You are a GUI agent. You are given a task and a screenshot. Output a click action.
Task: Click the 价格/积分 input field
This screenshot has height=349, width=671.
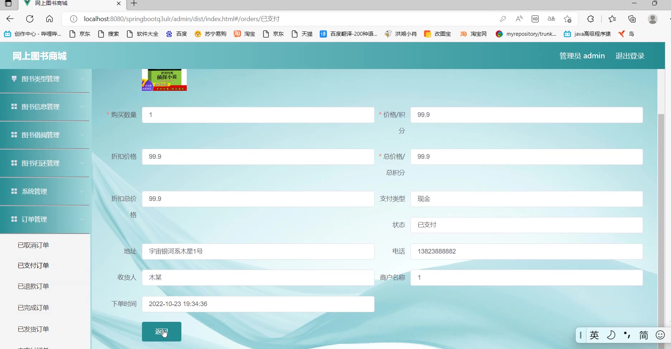(527, 115)
